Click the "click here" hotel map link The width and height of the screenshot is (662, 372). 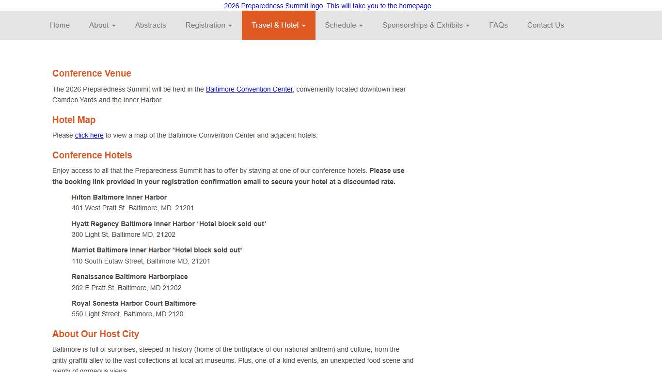89,135
